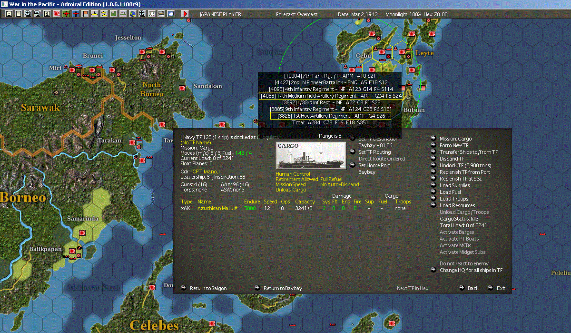Click the info 'i' toolbar icon
The height and width of the screenshot is (333, 571).
[47, 14]
